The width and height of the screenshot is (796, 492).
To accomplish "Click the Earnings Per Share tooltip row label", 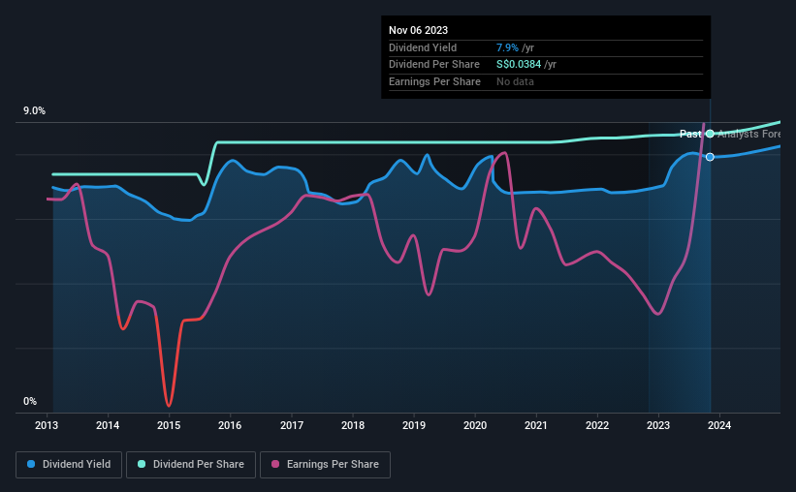I will click(434, 81).
